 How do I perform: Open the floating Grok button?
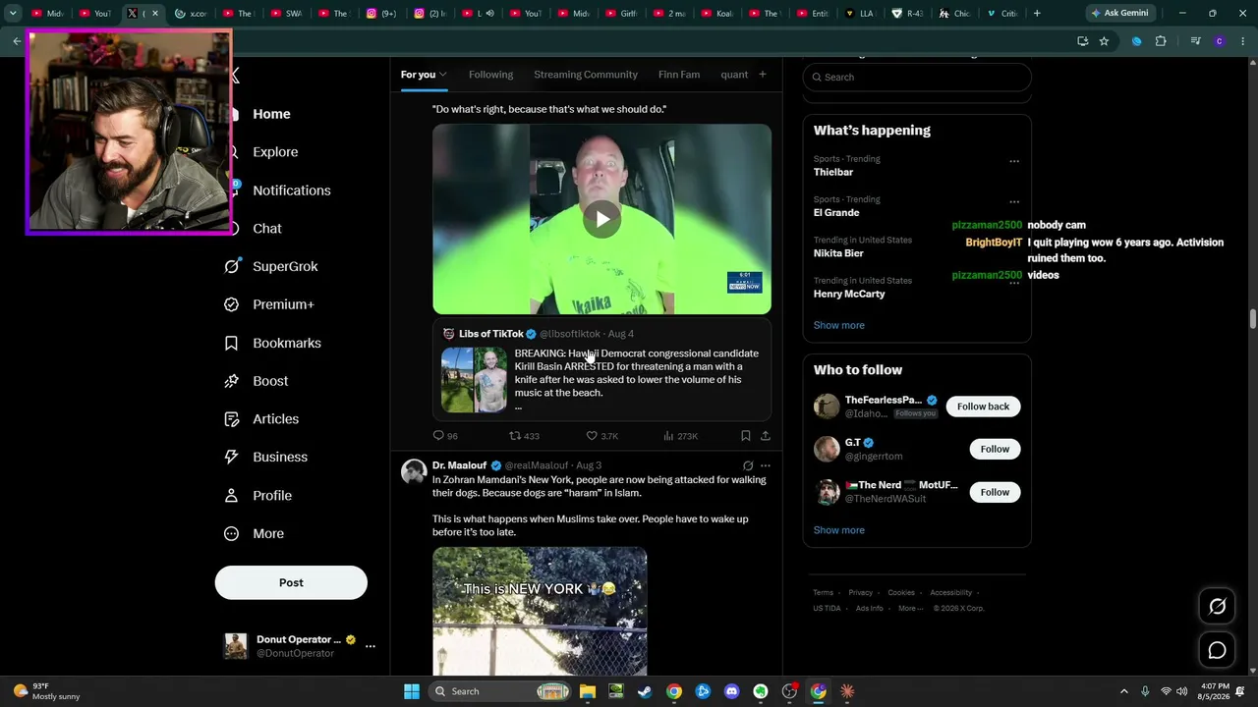[x=1217, y=607]
